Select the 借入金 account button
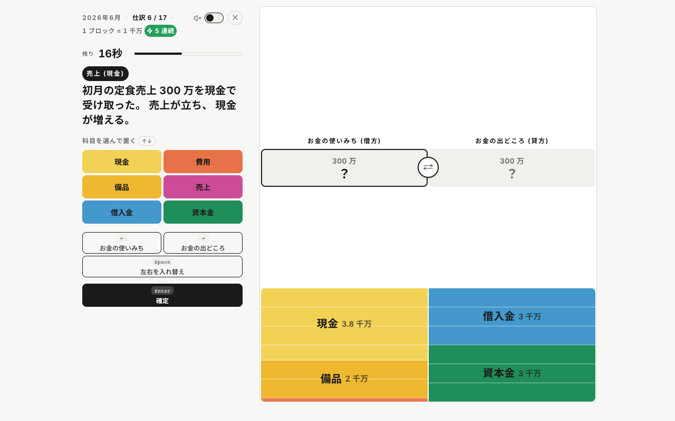The image size is (675, 421). [122, 212]
